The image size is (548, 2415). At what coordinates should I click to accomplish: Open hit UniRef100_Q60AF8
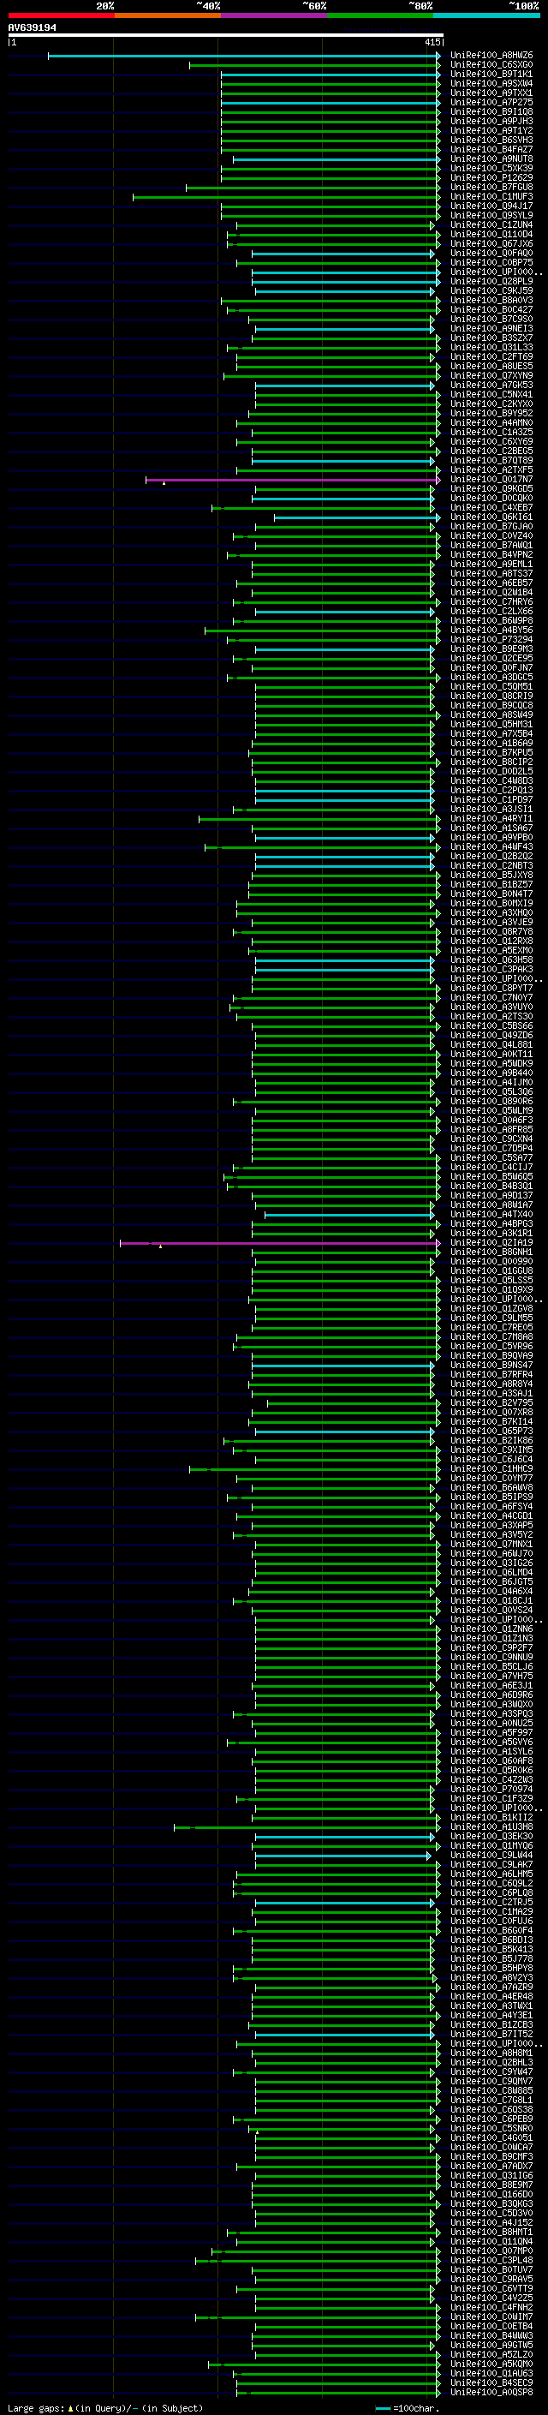pyautogui.click(x=491, y=1761)
